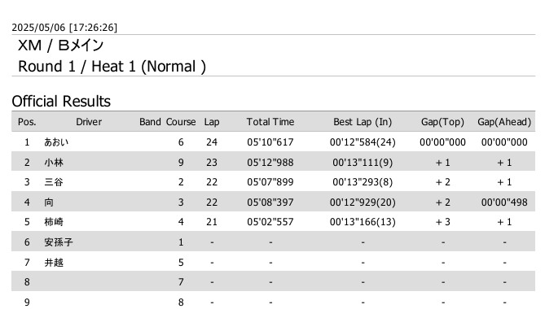Click the Gap(Ahead) column header
Image resolution: width=545 pixels, height=309 pixels.
[x=504, y=122]
